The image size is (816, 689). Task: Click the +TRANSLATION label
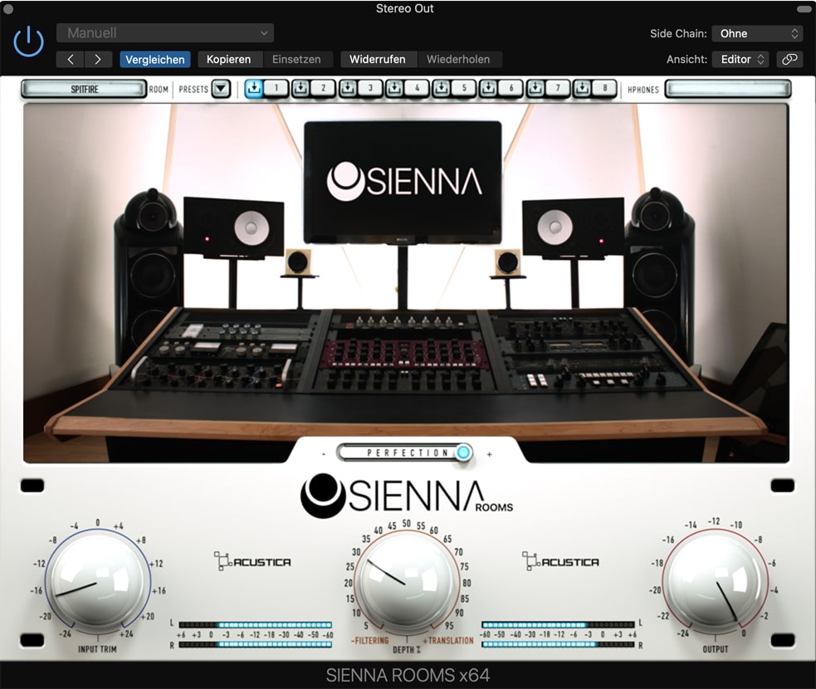(x=448, y=641)
